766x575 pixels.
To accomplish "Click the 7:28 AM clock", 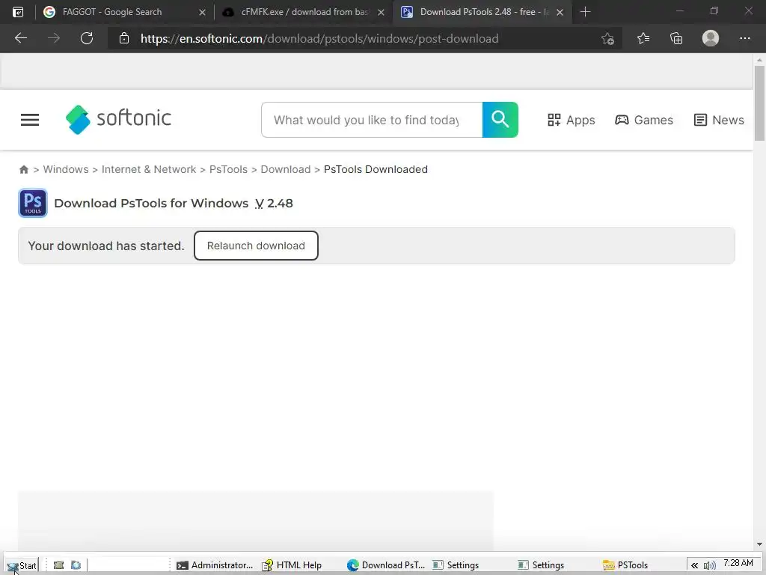I will coord(738,563).
